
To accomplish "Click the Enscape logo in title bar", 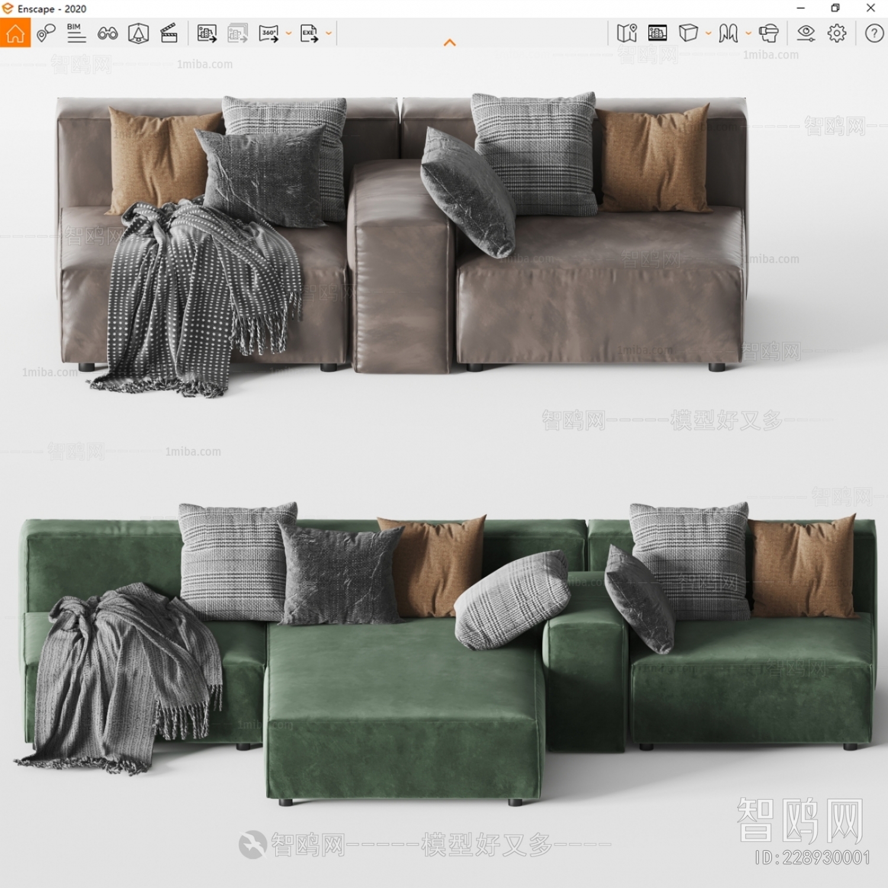I will pos(8,8).
